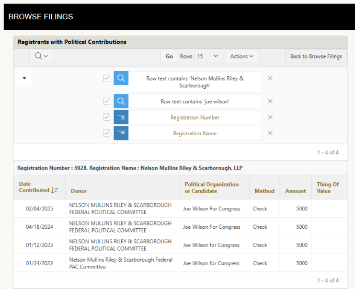The height and width of the screenshot is (294, 355).
Task: Delete the Registration Name control break
Action: coord(270,133)
